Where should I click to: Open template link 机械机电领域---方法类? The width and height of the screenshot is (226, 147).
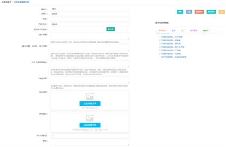pos(171,54)
